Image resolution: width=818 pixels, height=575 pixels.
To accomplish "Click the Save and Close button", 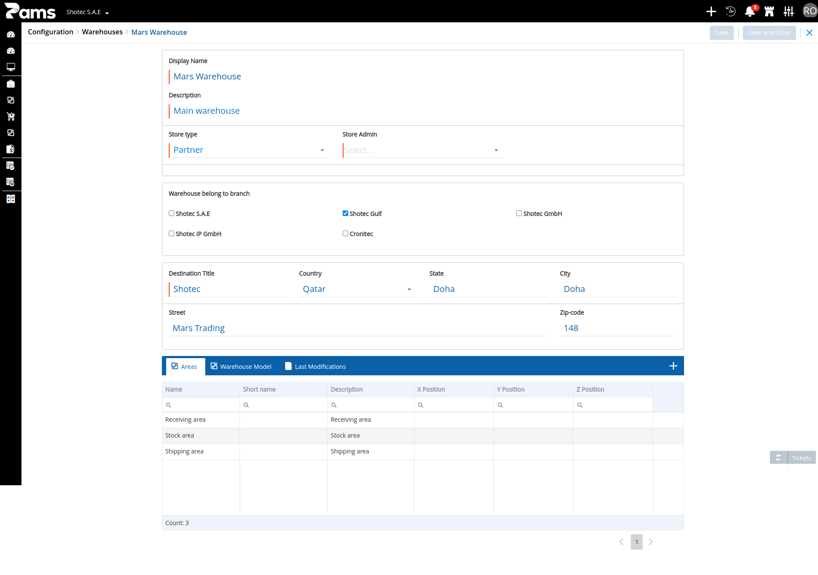I will [769, 33].
